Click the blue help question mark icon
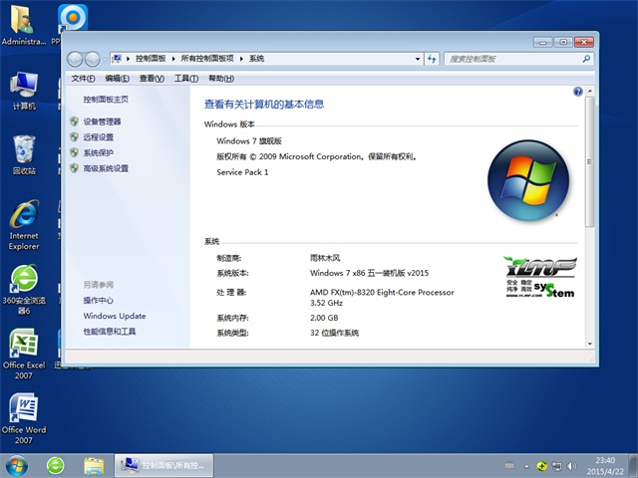 577,92
